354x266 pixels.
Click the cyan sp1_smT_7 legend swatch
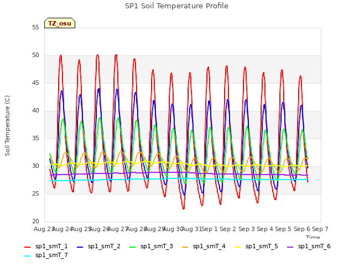27,256
